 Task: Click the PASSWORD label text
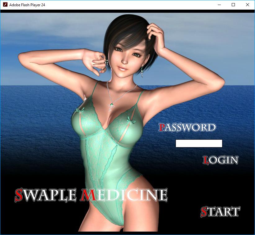point(187,127)
